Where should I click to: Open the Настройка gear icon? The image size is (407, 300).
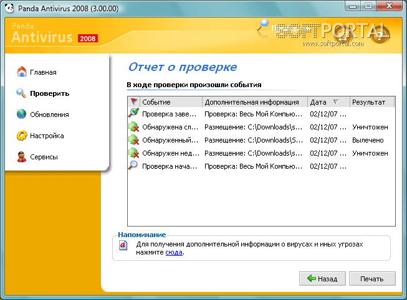coord(22,135)
